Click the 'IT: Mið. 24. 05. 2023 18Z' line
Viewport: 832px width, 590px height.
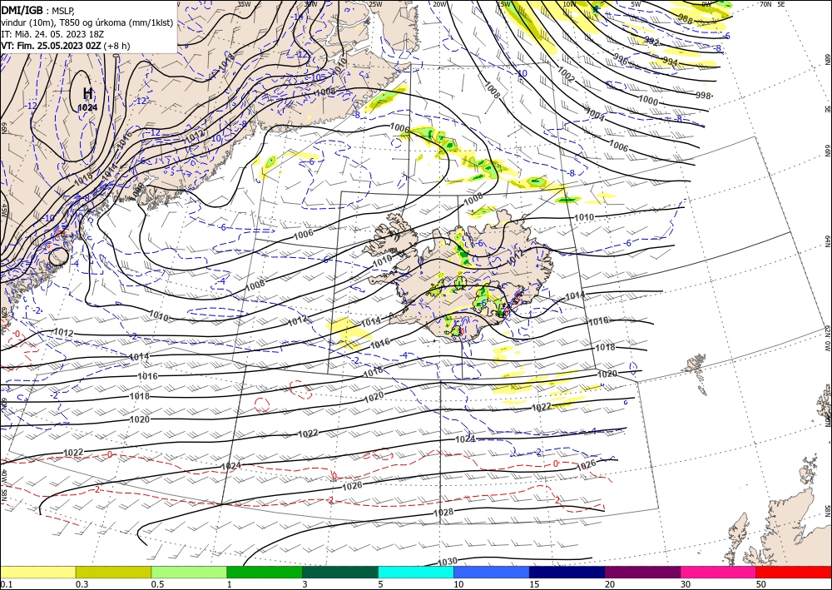tap(52, 33)
